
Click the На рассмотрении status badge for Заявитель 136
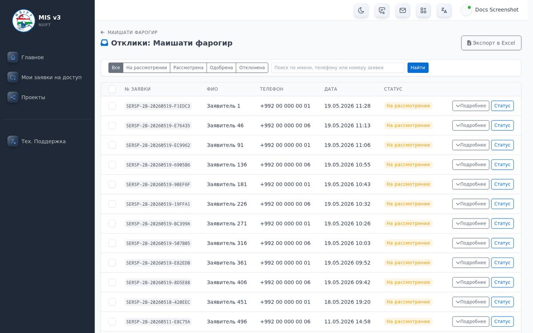(x=408, y=165)
